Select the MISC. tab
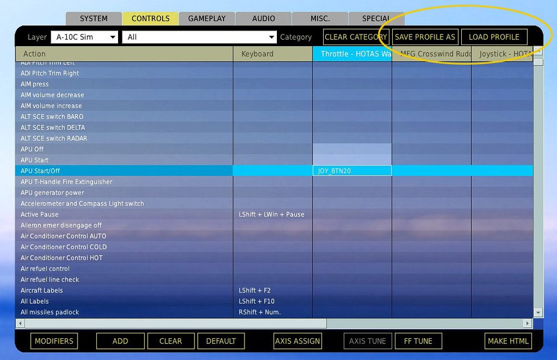 tap(320, 18)
